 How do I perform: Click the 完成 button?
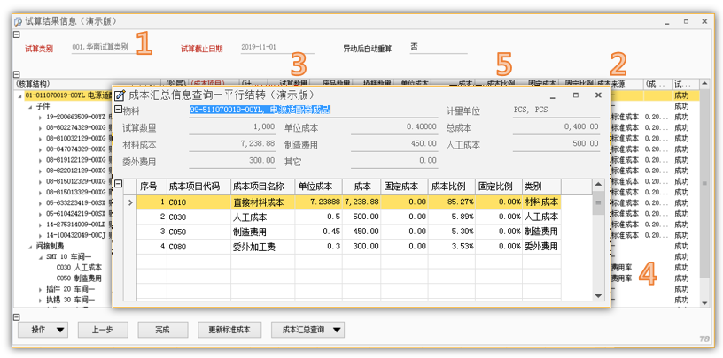coord(161,330)
